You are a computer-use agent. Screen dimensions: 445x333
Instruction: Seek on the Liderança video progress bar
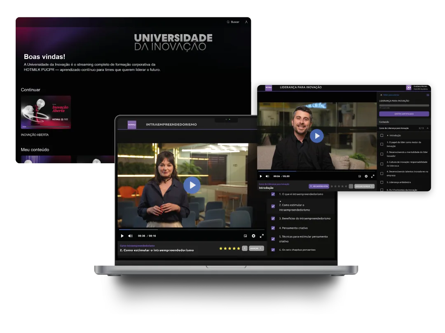pyautogui.click(x=316, y=171)
